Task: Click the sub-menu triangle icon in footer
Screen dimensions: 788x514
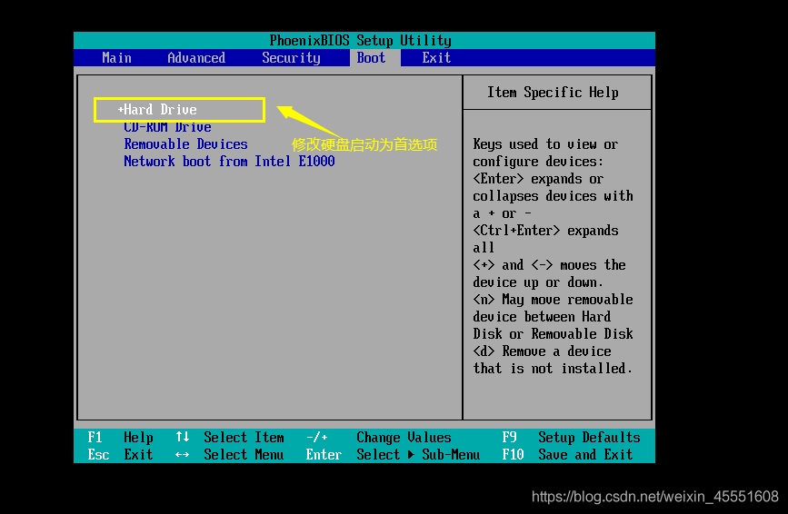Action: [411, 455]
